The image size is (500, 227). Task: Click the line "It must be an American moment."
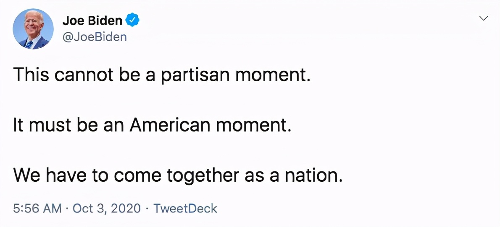coord(152,125)
